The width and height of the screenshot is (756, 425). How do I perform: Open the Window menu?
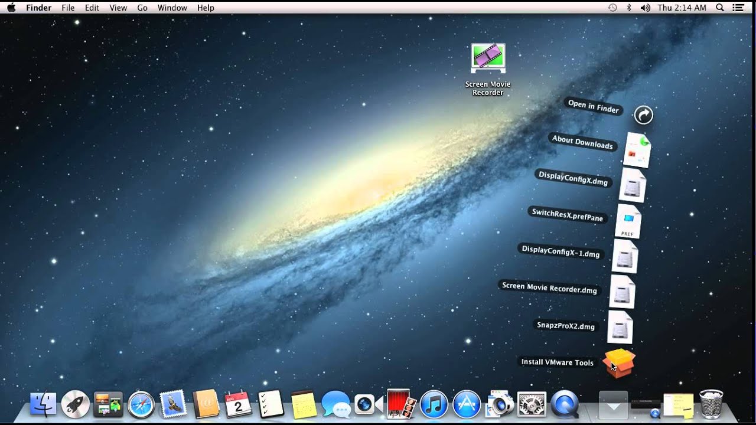[x=172, y=8]
